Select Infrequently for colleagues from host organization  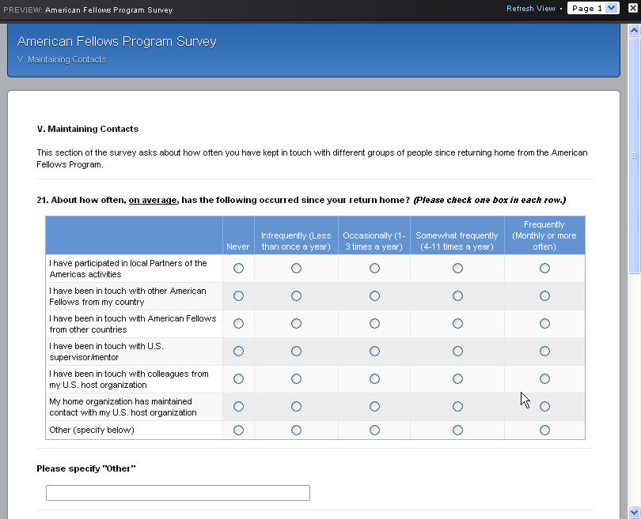pyautogui.click(x=296, y=379)
